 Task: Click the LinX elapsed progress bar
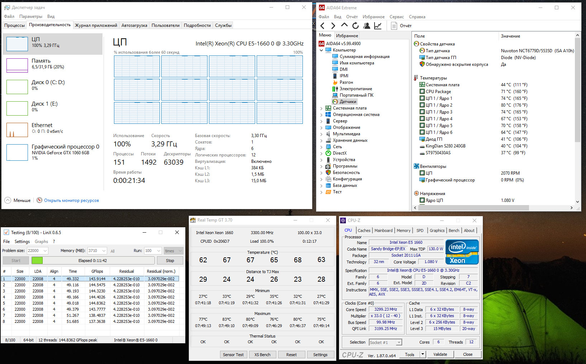[93, 261]
